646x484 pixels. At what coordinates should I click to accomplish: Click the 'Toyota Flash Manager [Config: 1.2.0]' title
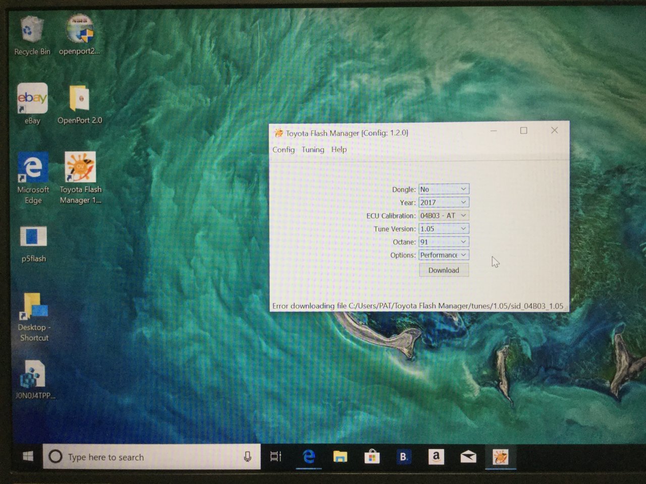coord(347,133)
